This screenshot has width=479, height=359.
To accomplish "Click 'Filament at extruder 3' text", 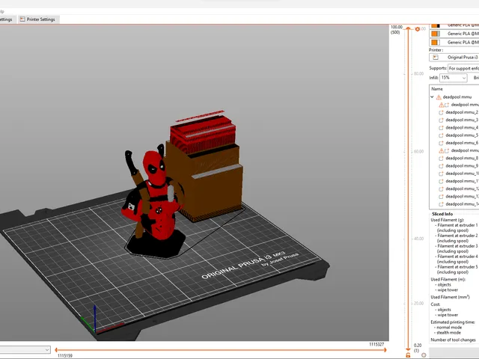I will pos(457,246).
